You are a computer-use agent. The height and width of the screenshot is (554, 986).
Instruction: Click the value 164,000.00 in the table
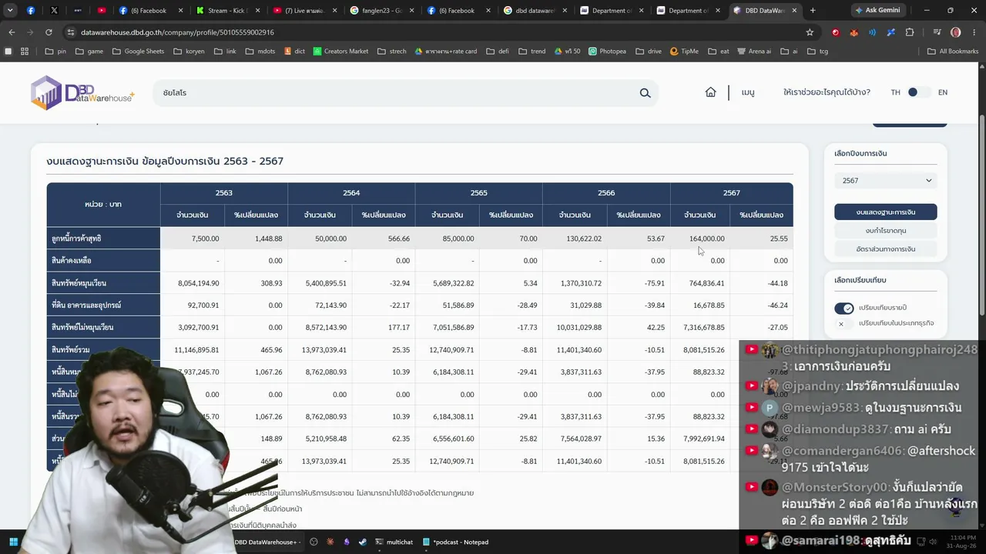tap(706, 239)
